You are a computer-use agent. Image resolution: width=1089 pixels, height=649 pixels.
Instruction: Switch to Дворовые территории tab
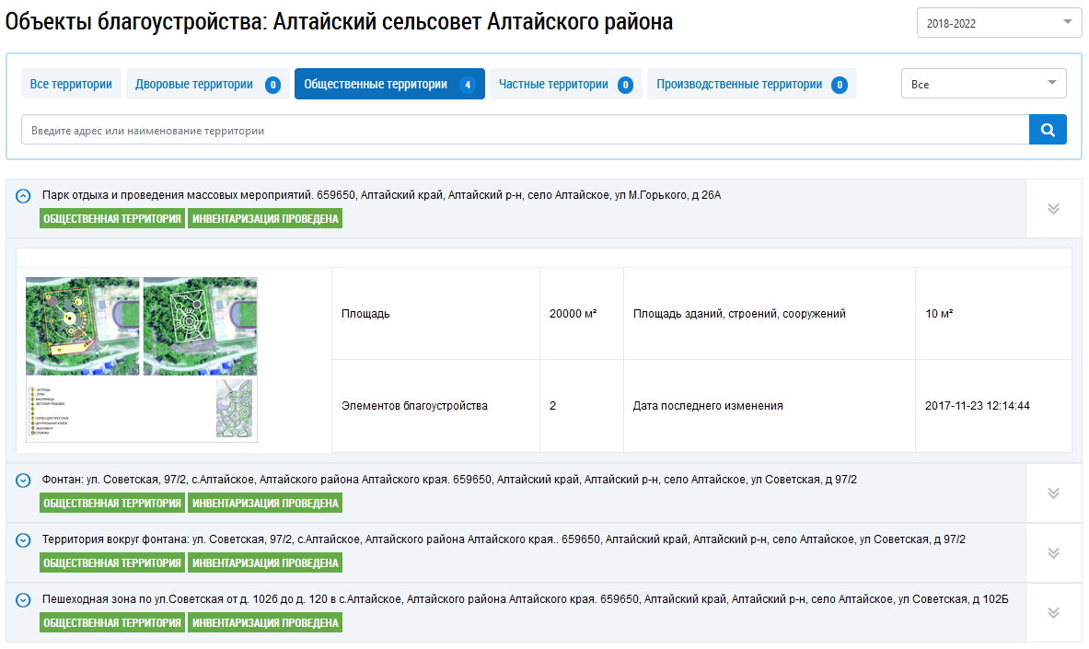tap(208, 84)
